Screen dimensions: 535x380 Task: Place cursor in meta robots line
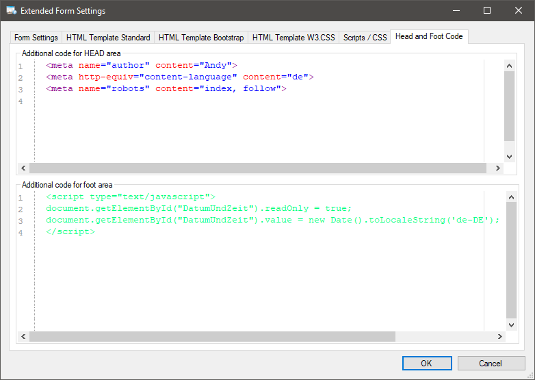tap(166, 88)
